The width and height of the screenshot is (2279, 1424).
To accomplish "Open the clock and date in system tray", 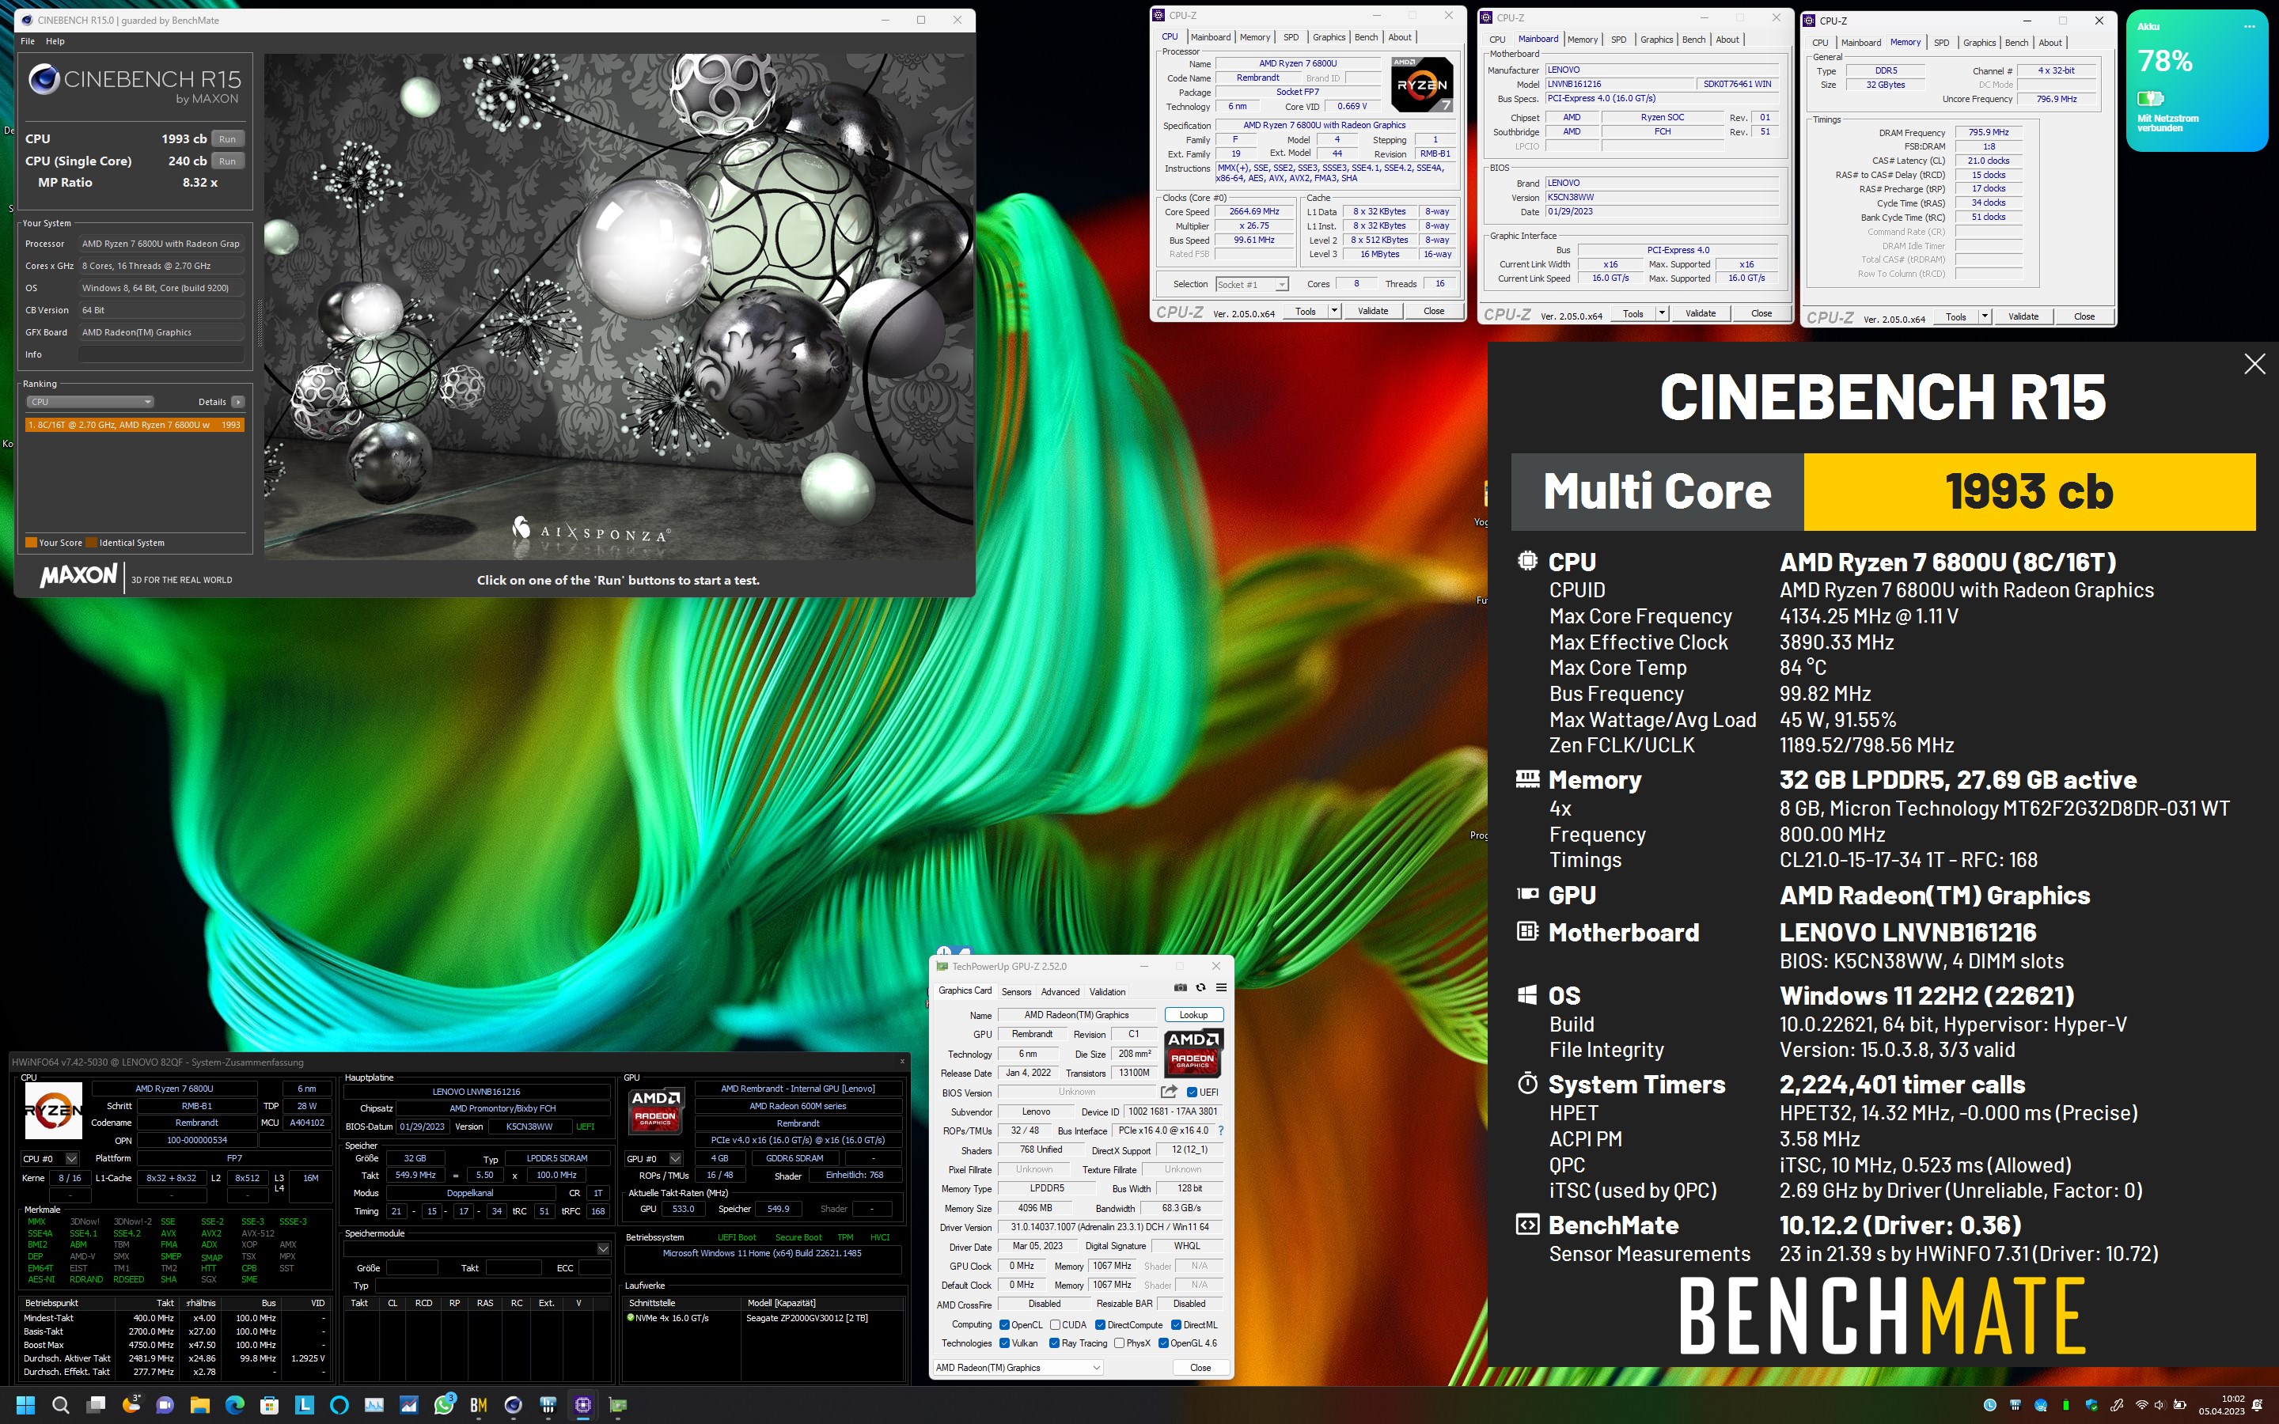I will [2221, 1405].
